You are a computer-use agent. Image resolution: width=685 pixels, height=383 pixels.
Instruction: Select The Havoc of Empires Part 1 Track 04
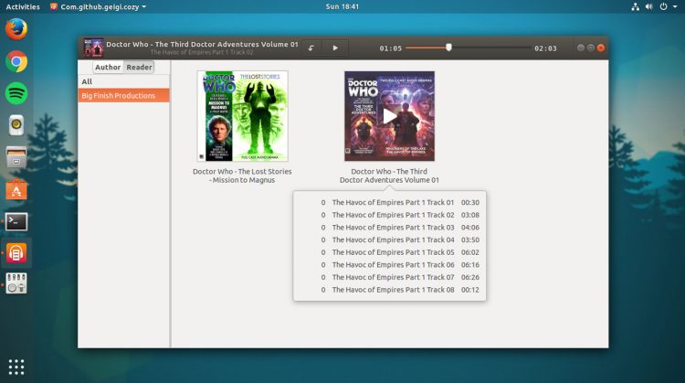point(389,239)
